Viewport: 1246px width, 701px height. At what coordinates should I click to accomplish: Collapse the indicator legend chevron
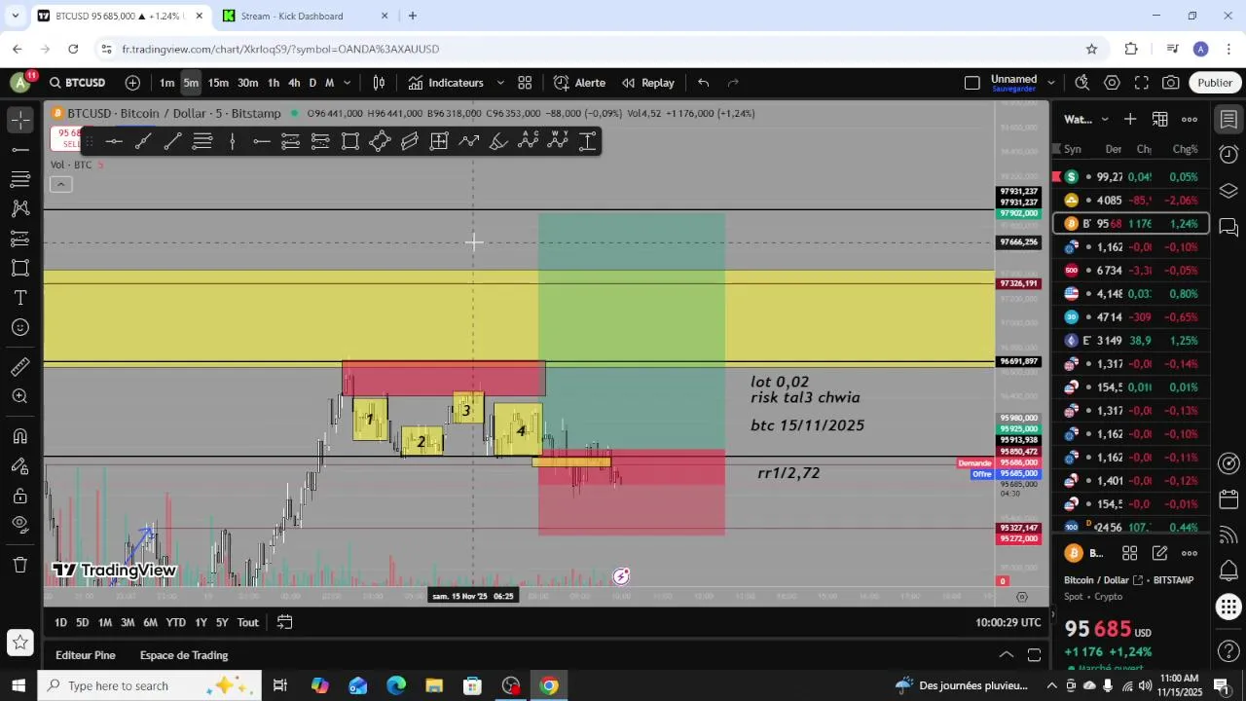60,184
